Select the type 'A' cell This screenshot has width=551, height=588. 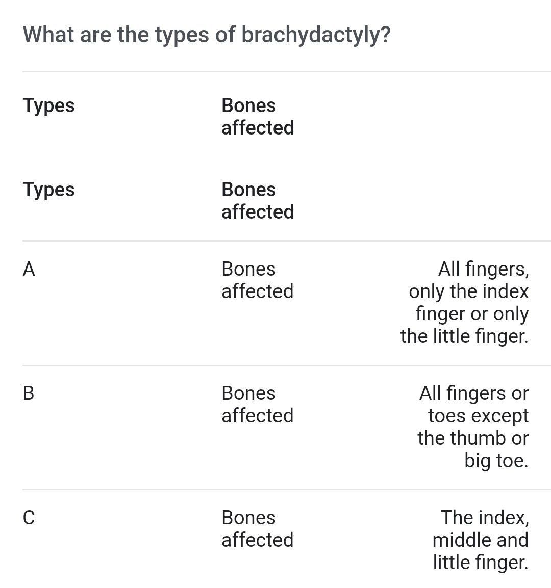[x=29, y=269]
